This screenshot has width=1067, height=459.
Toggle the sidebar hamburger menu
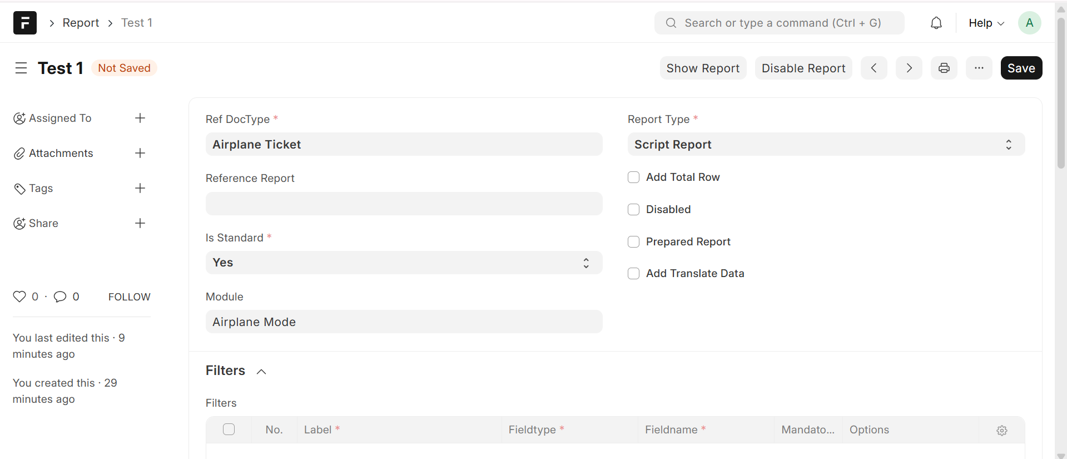(x=21, y=68)
